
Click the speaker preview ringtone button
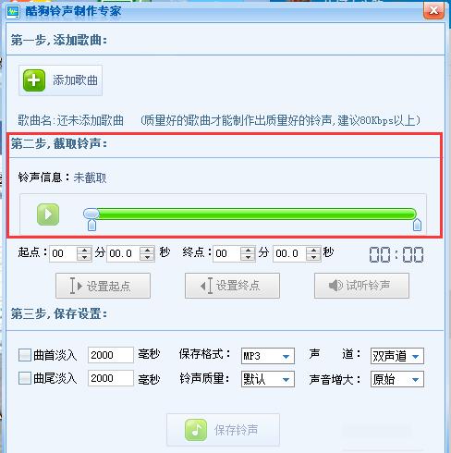coord(361,286)
